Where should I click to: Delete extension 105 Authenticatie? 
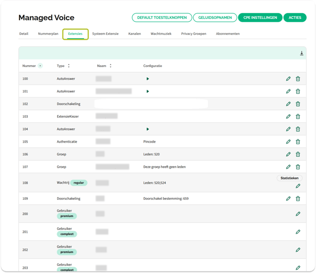pyautogui.click(x=298, y=142)
